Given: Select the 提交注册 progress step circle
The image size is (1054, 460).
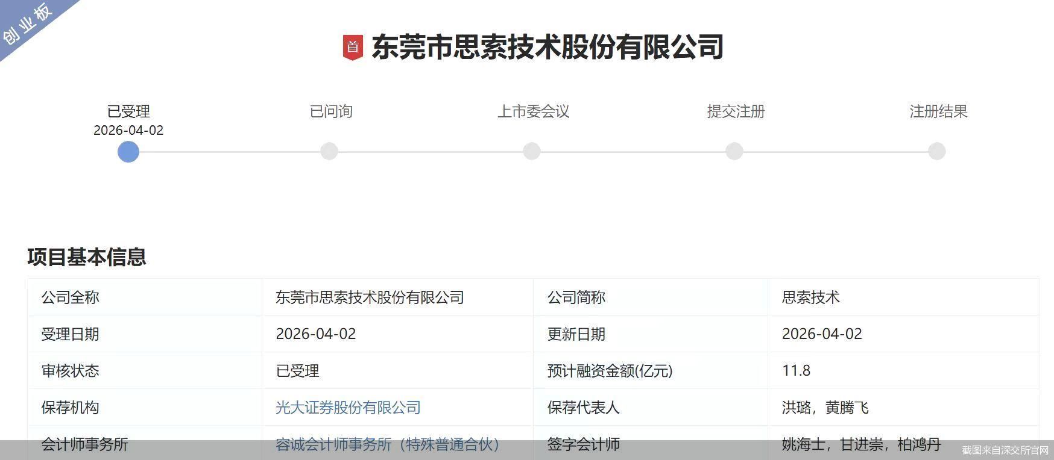Looking at the screenshot, I should (734, 151).
